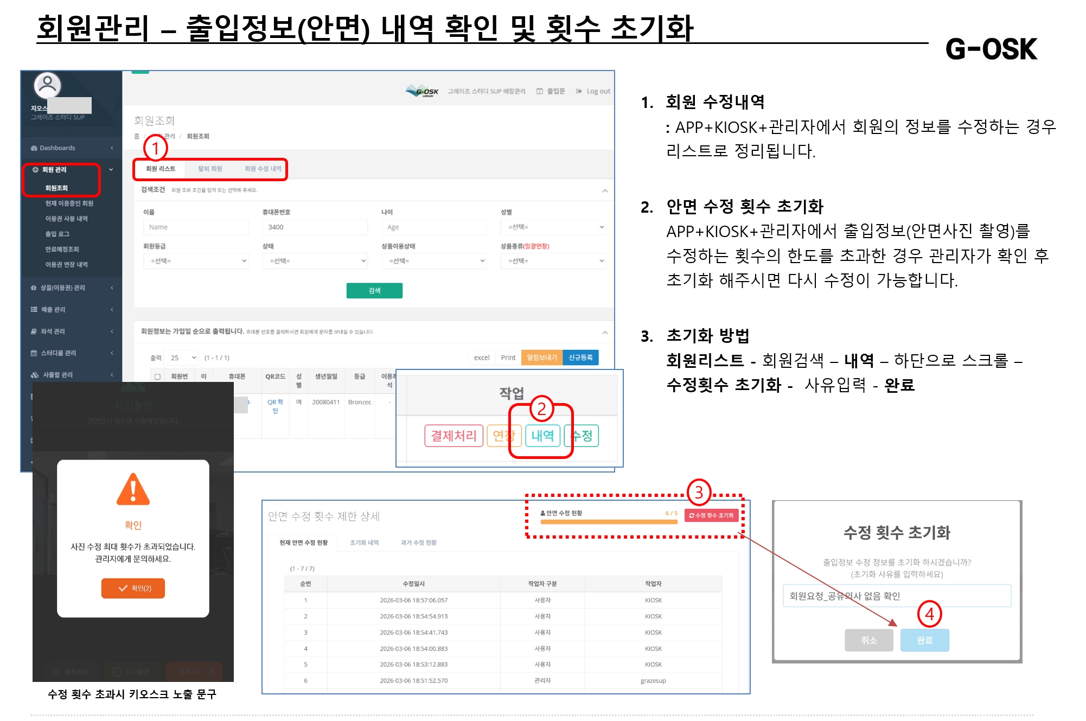Click the user profile avatar icon
Viewport: 1086px width, 721px height.
(48, 85)
